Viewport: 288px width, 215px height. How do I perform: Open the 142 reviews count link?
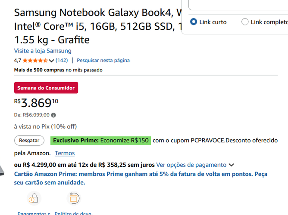coord(62,60)
